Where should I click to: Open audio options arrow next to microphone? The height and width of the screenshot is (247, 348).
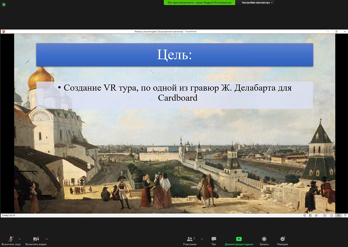coord(20,239)
